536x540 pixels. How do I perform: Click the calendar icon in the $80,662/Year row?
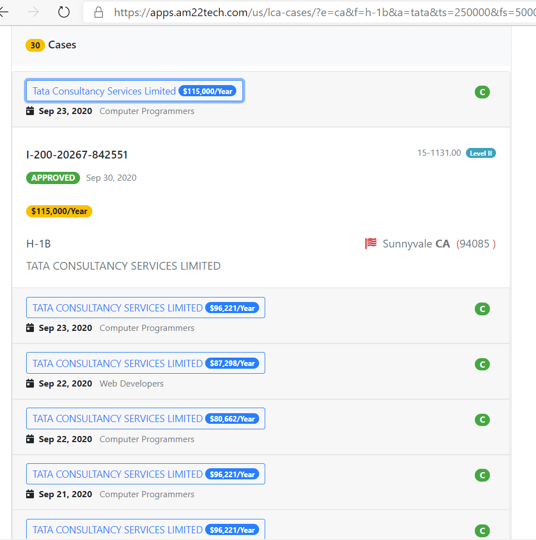tap(30, 439)
